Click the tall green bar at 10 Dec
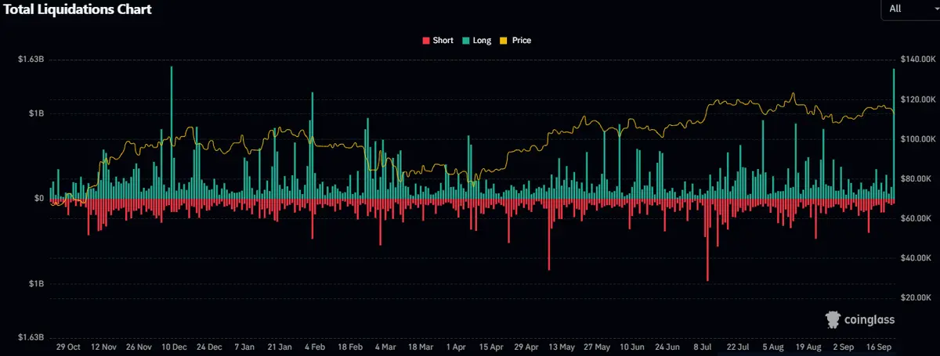This screenshot has height=356, width=940. (x=172, y=131)
